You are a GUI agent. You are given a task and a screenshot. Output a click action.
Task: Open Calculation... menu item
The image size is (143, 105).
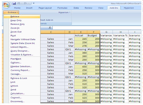coord(22,93)
